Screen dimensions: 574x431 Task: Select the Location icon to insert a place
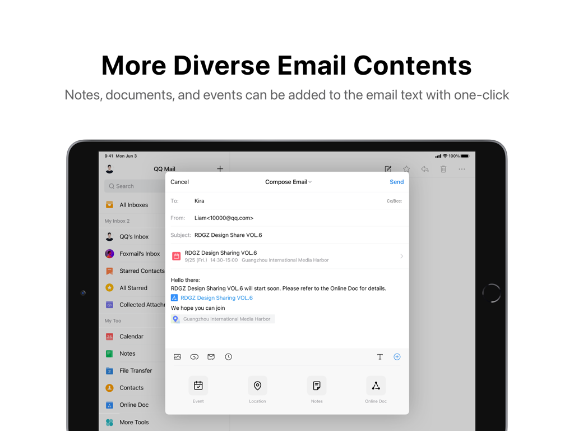(x=257, y=386)
